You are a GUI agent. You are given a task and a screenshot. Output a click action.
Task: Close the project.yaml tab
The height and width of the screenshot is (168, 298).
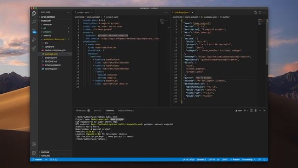tap(92, 13)
